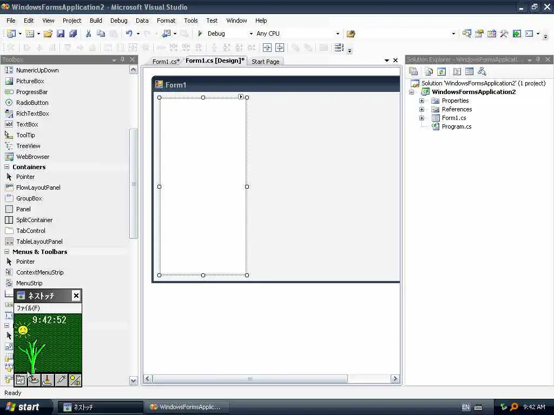This screenshot has height=415, width=554.
Task: Click the New Project toolbar icon
Action: tap(11, 34)
